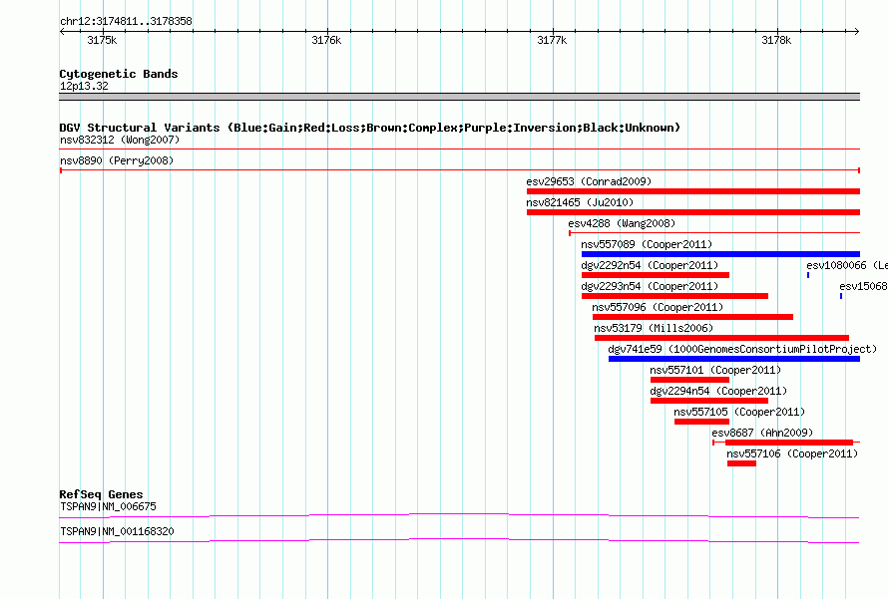Click the DGV Structural Variants track title

tap(370, 128)
